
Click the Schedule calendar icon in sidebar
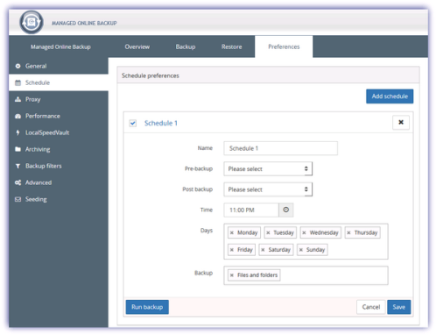click(18, 82)
